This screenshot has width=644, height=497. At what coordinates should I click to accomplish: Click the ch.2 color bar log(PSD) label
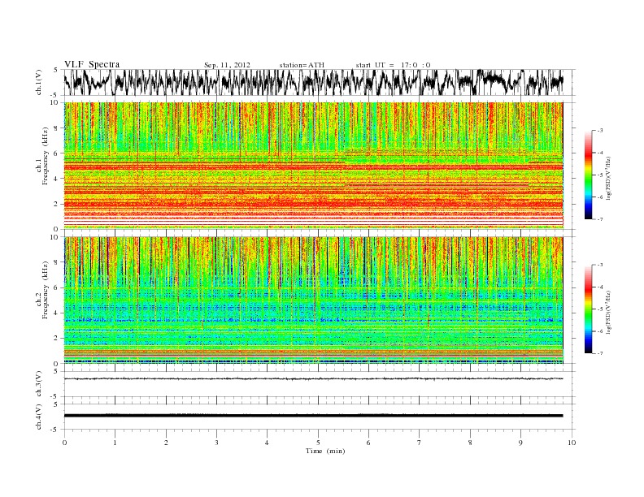tap(609, 311)
